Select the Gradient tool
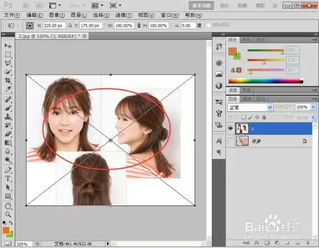 tap(8, 142)
